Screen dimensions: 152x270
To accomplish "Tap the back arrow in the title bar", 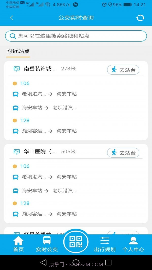I will 12,18.
